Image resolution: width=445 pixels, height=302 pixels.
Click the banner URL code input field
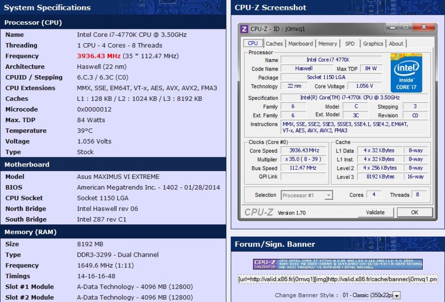pyautogui.click(x=338, y=279)
